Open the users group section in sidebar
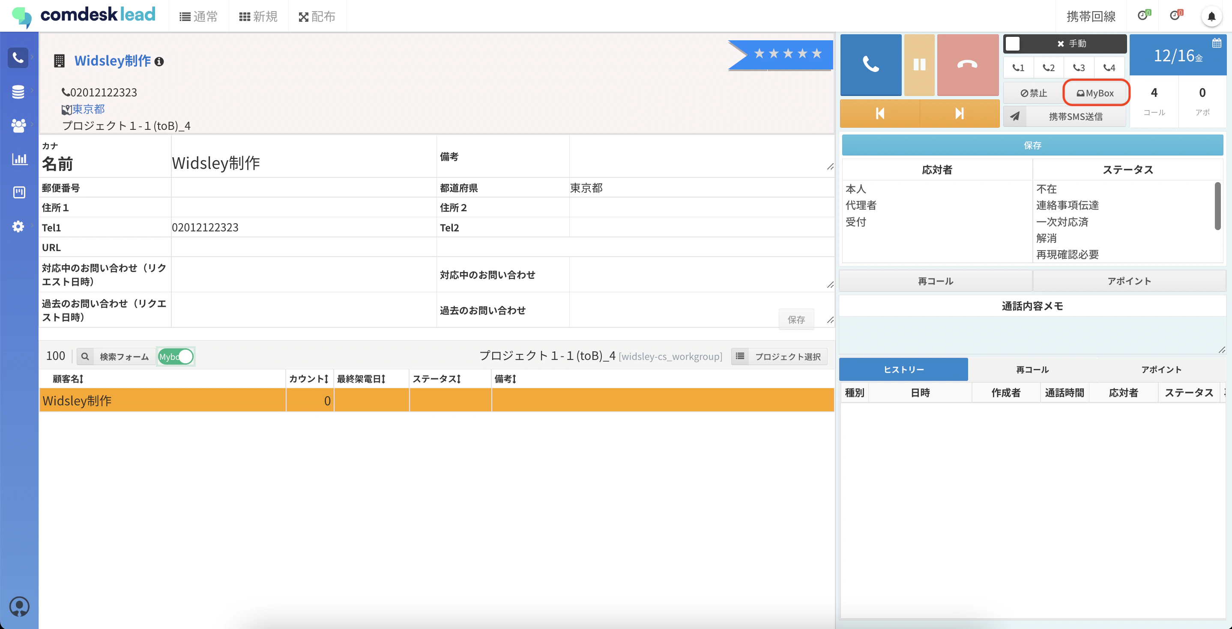Viewport: 1232px width, 629px height. point(18,125)
